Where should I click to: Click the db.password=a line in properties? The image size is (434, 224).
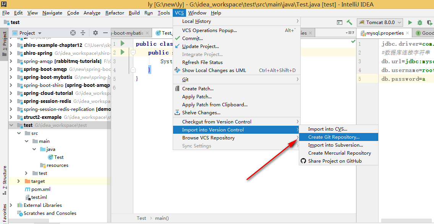403,79
